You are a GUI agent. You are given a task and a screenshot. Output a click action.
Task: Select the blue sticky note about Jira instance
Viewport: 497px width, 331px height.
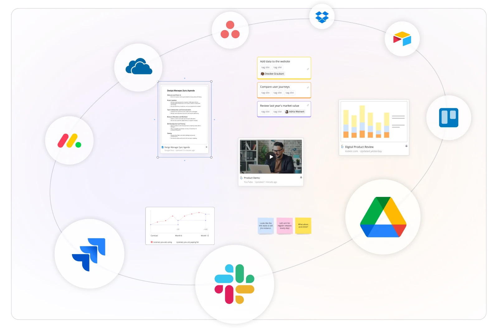click(x=266, y=226)
